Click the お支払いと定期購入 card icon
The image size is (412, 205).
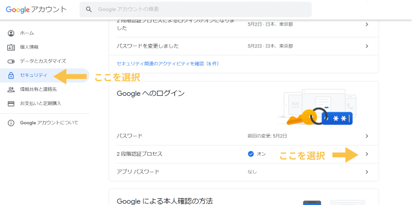pyautogui.click(x=11, y=104)
